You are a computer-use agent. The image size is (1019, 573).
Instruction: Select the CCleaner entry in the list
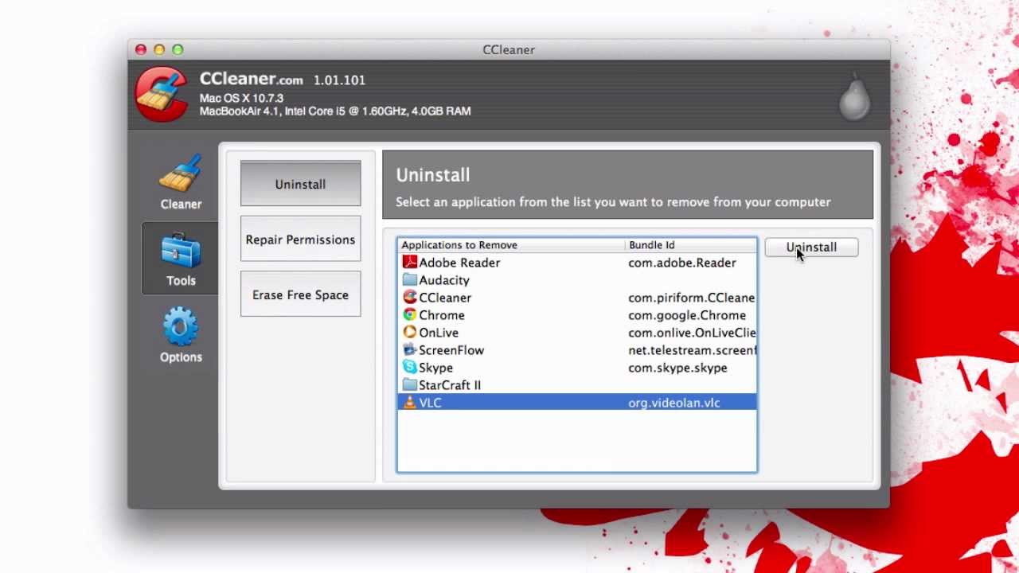[445, 298]
